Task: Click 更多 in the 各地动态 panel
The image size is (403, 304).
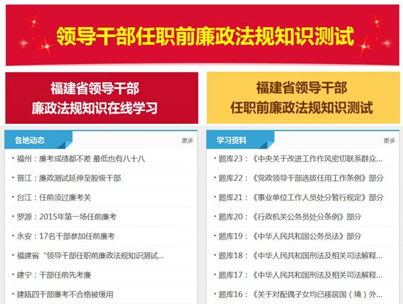Action: click(187, 141)
